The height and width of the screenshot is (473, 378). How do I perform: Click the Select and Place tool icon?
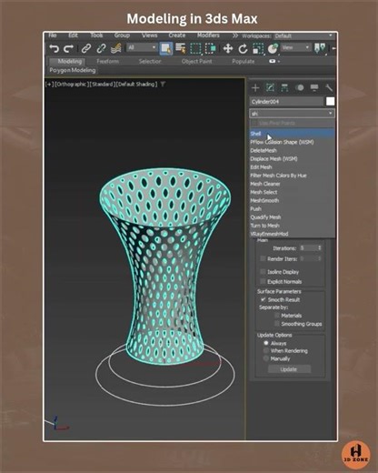click(273, 48)
